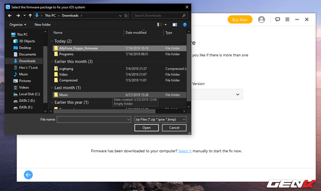
Task: Open the file type filter dropdown
Action: [160, 119]
